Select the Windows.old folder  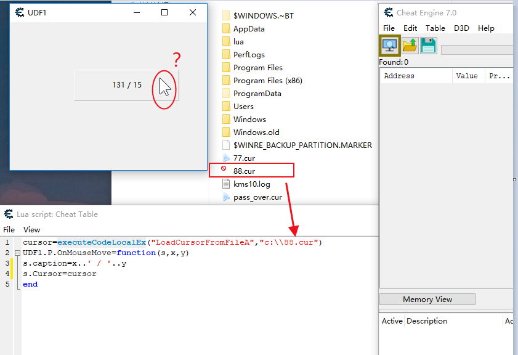pyautogui.click(x=256, y=133)
